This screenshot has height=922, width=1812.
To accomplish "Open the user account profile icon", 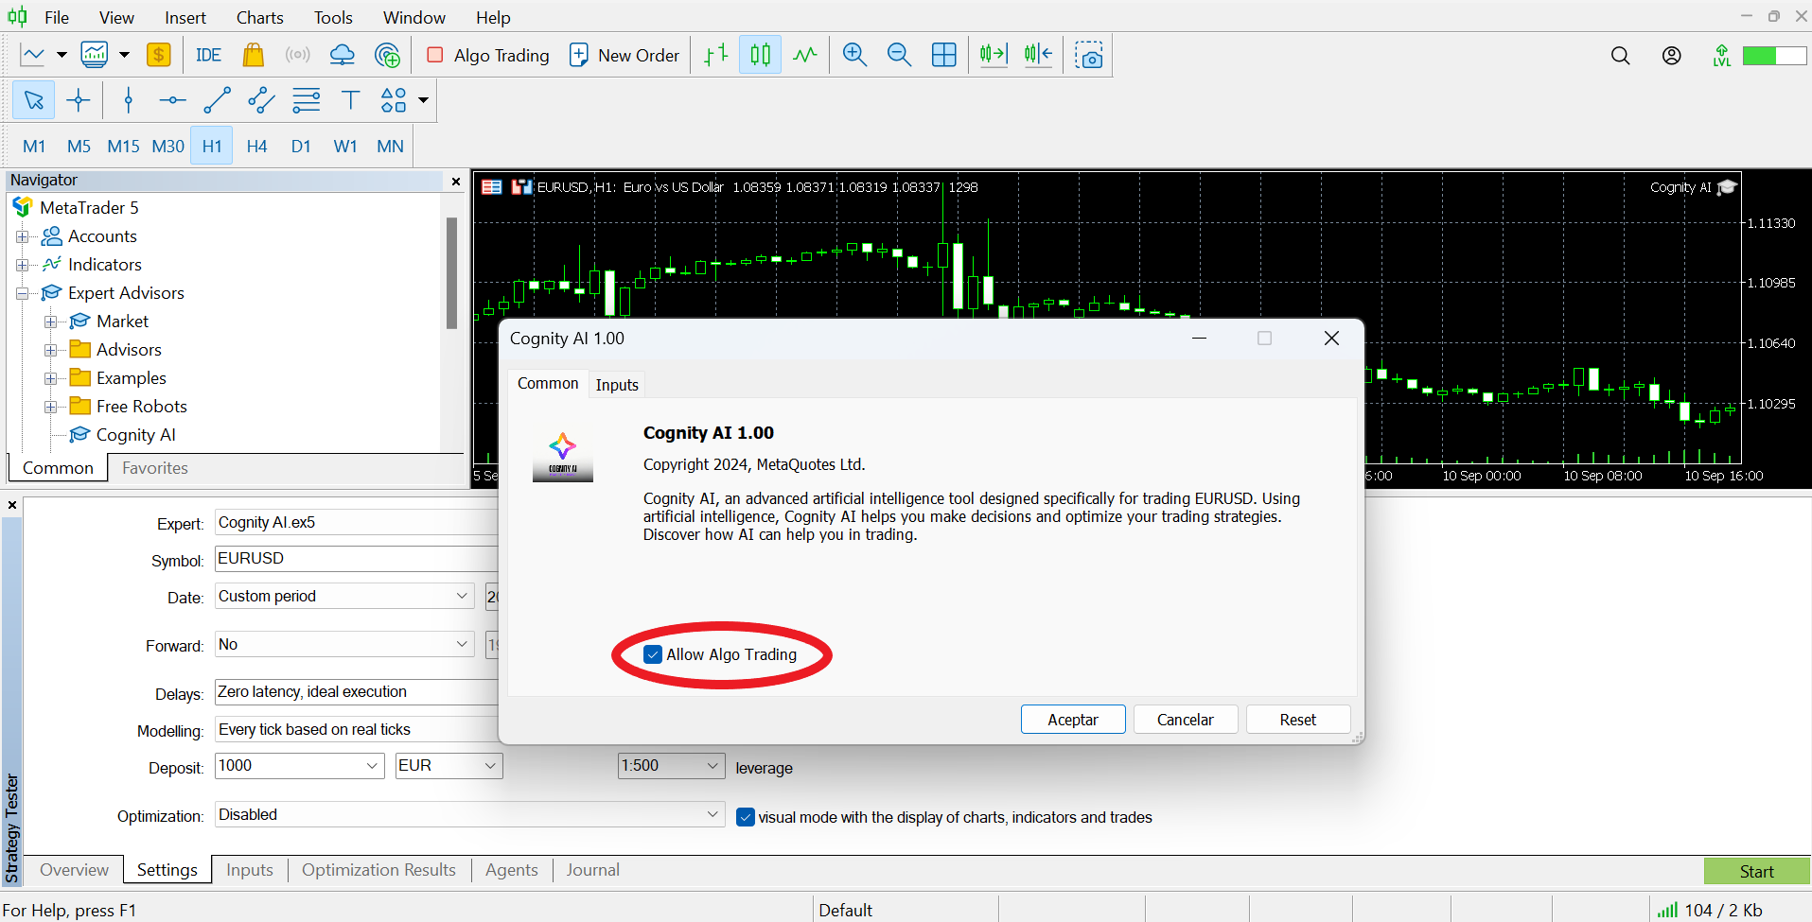I will coord(1672,56).
